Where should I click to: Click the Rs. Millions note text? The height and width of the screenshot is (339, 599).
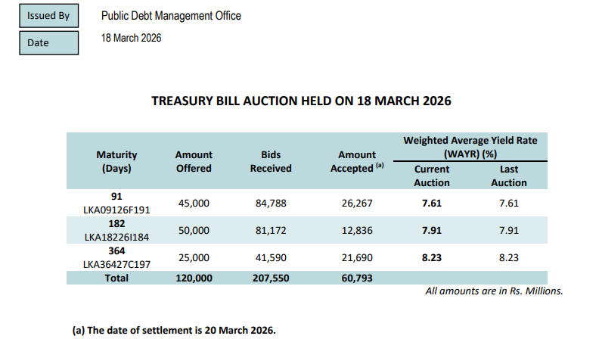pyautogui.click(x=494, y=291)
